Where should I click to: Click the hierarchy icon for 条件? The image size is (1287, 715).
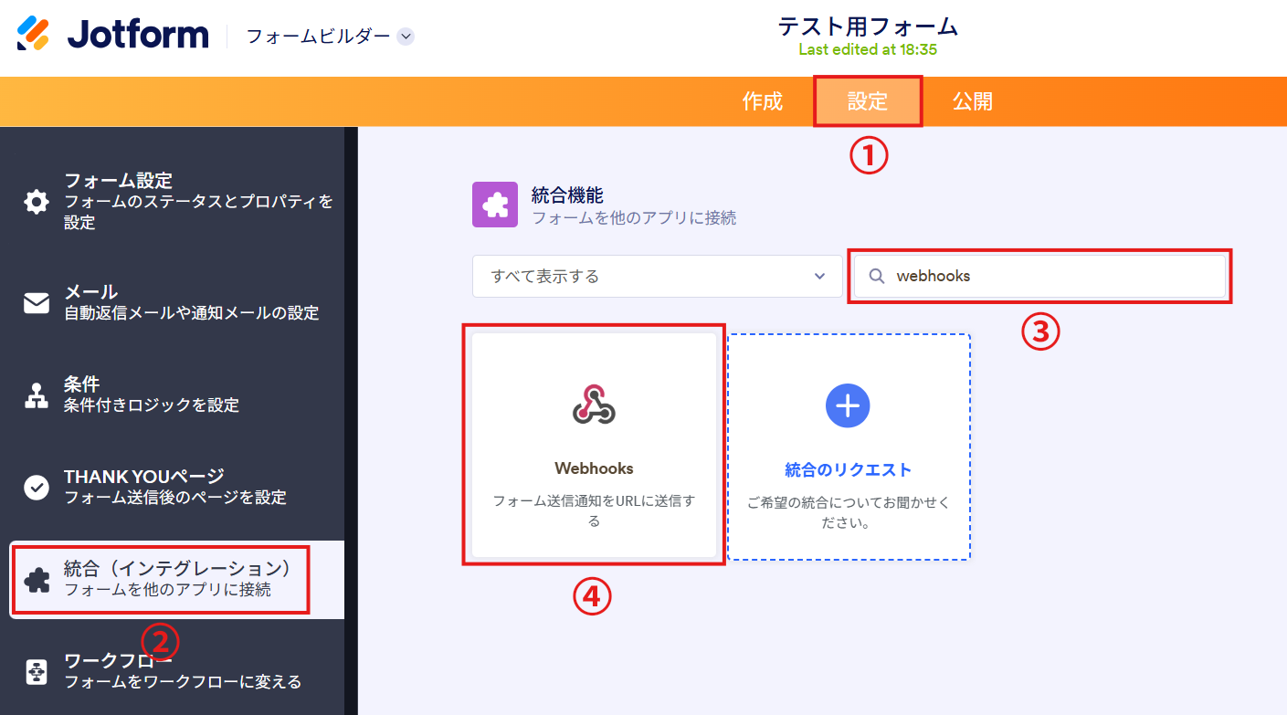click(37, 395)
